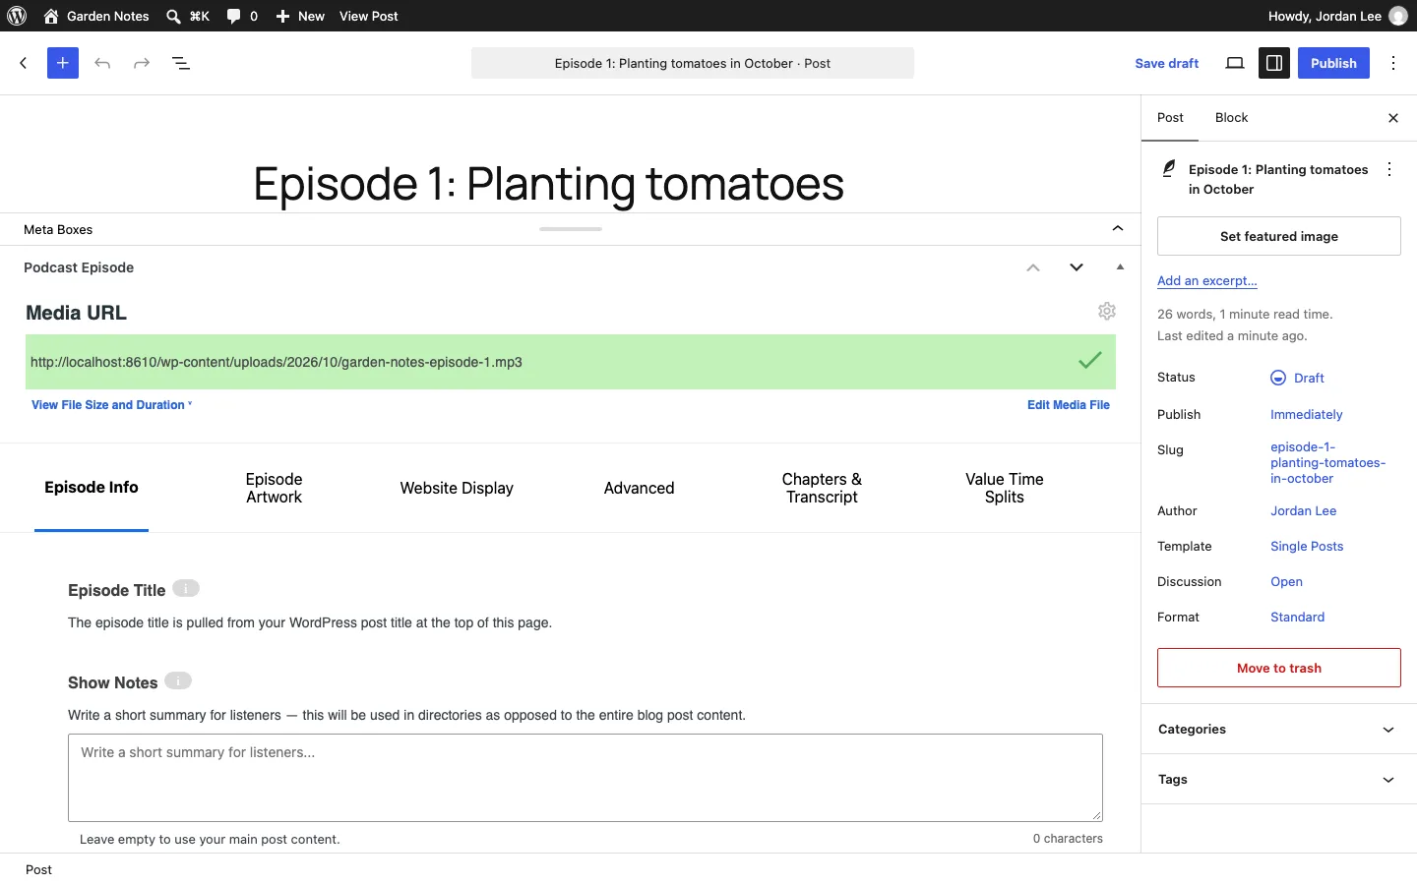Toggle Podcast Episode panel collapse triangle

pyautogui.click(x=1120, y=267)
